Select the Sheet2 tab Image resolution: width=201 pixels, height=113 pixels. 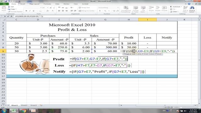pyautogui.click(x=24, y=105)
